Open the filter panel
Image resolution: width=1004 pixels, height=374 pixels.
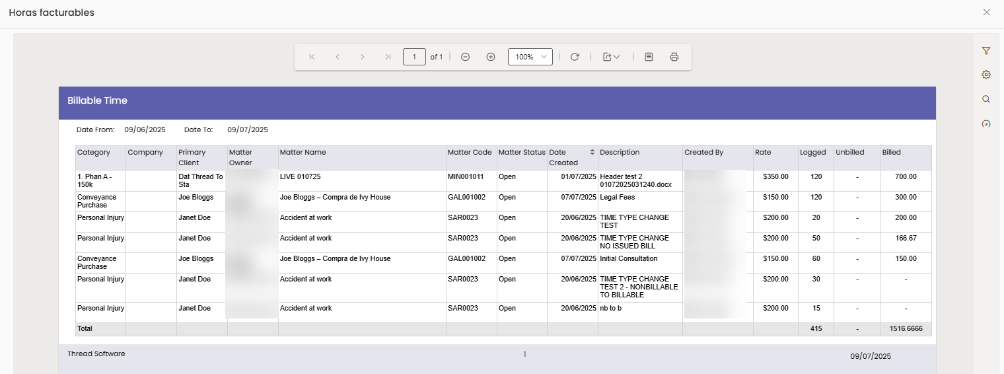[x=986, y=50]
